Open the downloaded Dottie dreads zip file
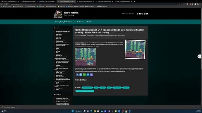 coord(9,107)
